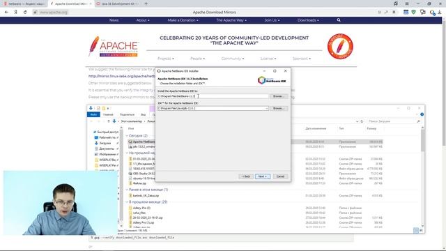This screenshot has height=251, width=446.
Task: Open the Поделиться tab in Explorer ribbon
Action: [x=127, y=114]
